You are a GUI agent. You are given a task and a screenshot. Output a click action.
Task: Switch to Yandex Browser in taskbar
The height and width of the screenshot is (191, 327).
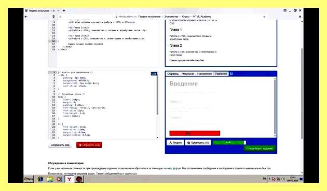69,179
